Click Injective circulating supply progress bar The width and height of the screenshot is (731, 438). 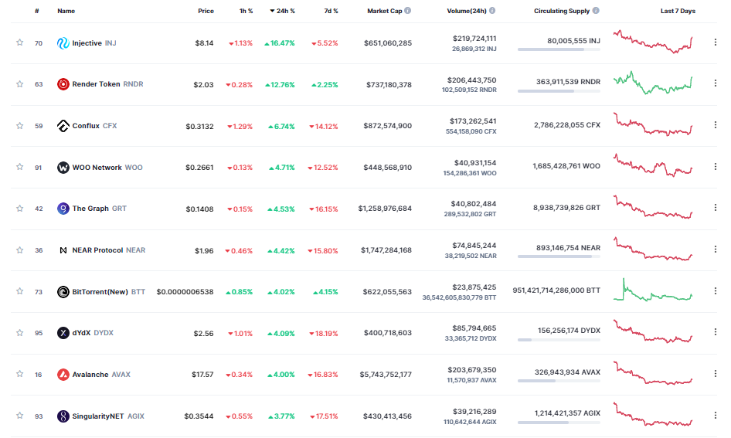559,49
